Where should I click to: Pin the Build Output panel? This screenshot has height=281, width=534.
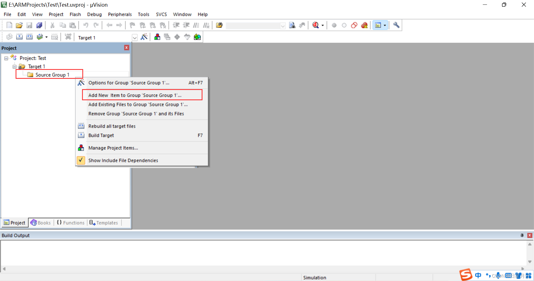[x=522, y=235]
